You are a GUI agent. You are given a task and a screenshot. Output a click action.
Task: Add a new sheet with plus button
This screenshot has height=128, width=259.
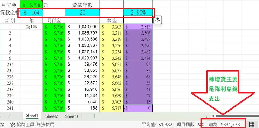tap(94, 116)
